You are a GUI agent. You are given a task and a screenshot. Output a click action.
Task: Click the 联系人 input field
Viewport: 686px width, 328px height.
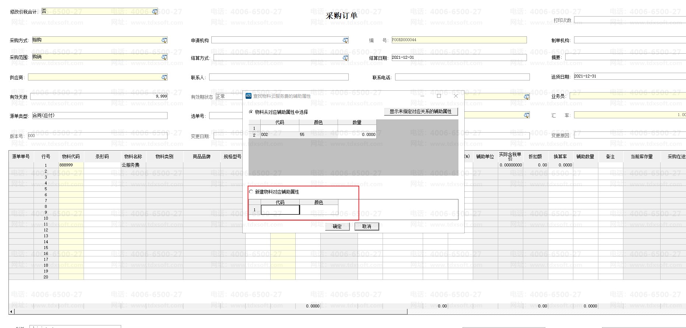point(278,77)
